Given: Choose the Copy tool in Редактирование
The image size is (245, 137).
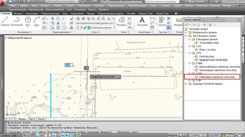Looking at the screenshot, I should (x=53, y=23).
